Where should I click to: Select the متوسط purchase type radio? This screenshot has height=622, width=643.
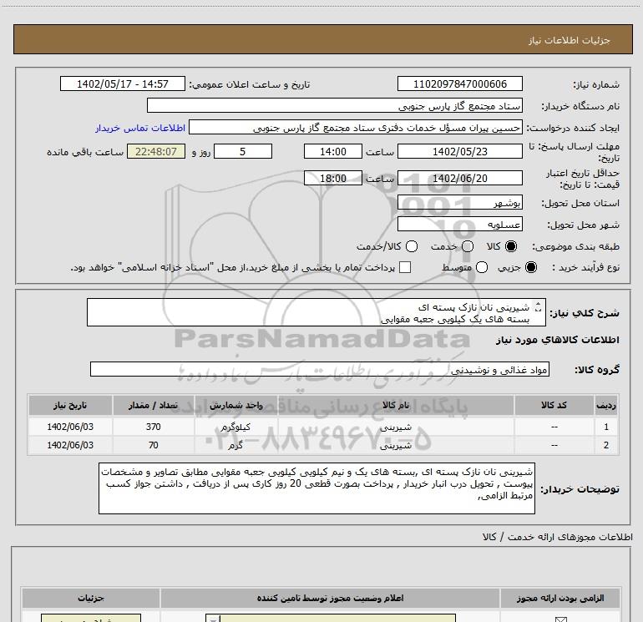[x=482, y=267]
